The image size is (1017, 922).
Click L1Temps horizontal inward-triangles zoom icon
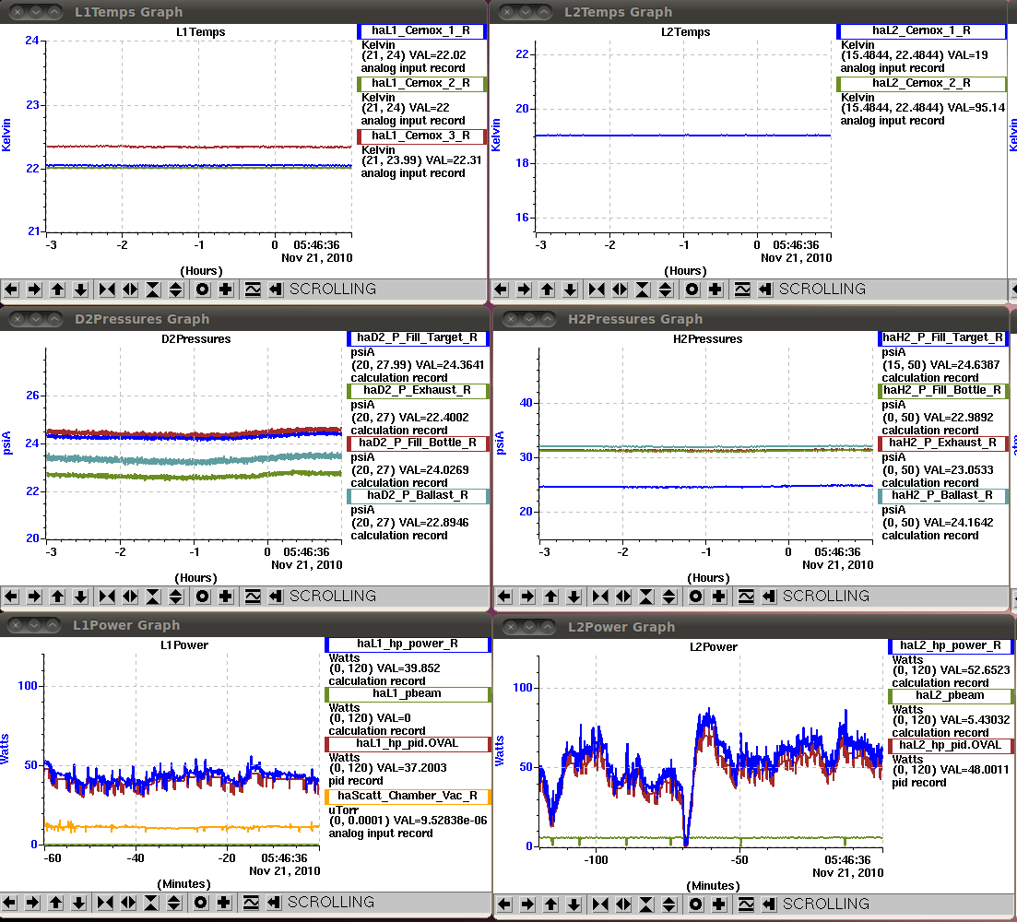[x=107, y=290]
